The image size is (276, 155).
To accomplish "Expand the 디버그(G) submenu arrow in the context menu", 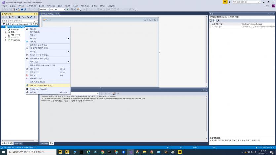I will [69, 62].
